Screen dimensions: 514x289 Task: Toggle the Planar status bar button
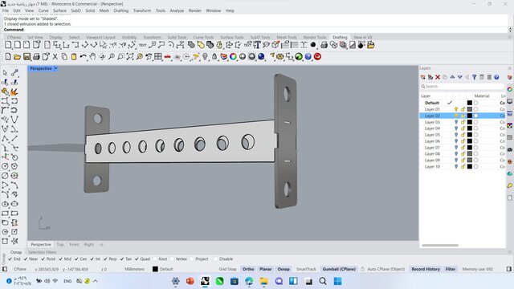(266, 269)
